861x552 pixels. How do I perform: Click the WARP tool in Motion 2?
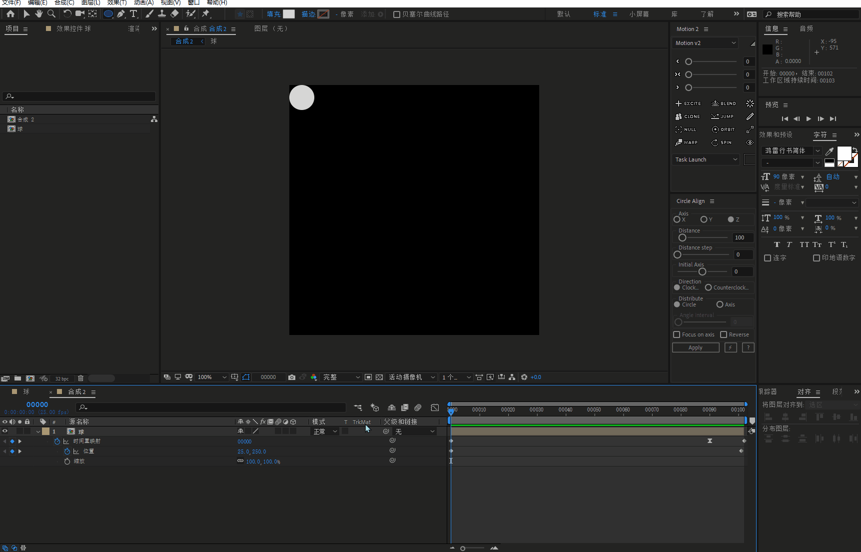pos(687,142)
